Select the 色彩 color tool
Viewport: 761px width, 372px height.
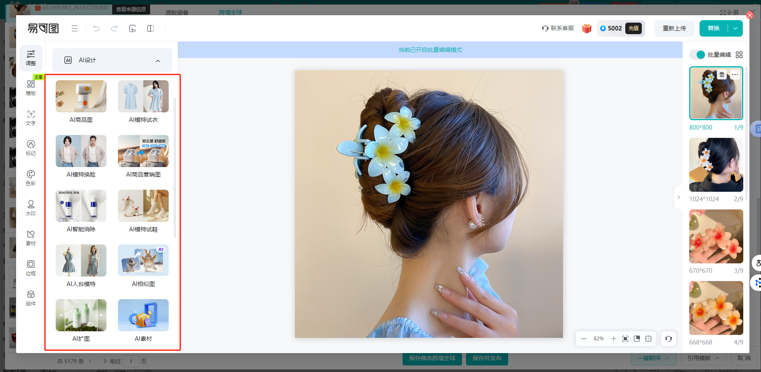pos(31,177)
